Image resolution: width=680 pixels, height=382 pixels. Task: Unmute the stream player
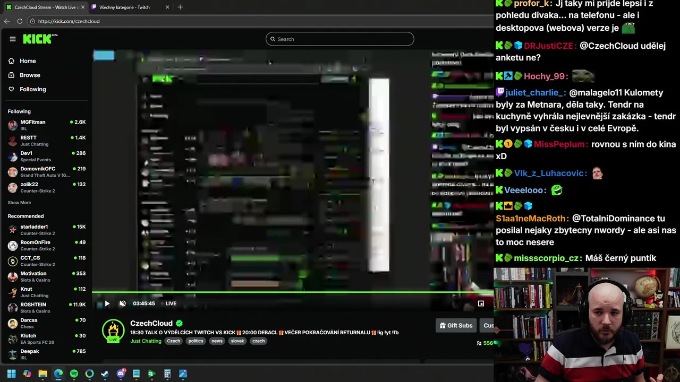122,303
